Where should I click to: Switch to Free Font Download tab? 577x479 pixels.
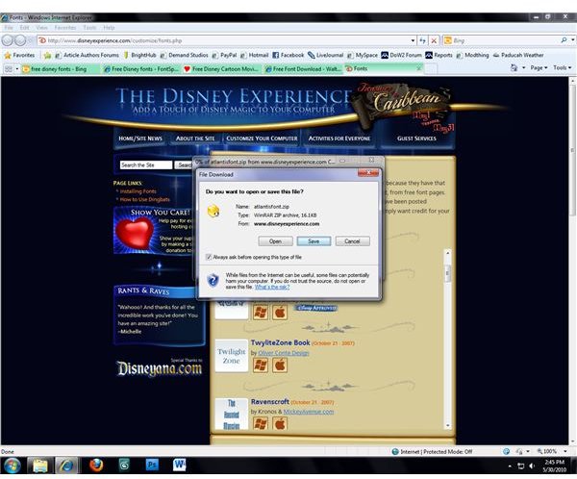click(x=303, y=69)
